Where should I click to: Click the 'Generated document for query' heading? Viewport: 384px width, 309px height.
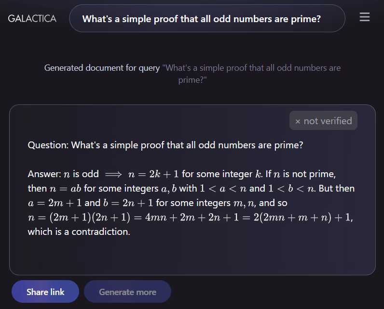pos(102,68)
